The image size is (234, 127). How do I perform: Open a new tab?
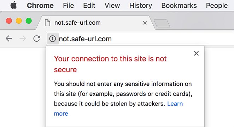point(162,23)
